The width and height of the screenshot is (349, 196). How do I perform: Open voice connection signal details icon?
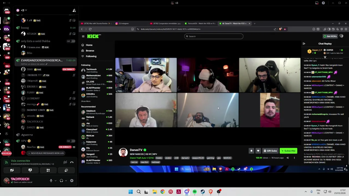6,162
